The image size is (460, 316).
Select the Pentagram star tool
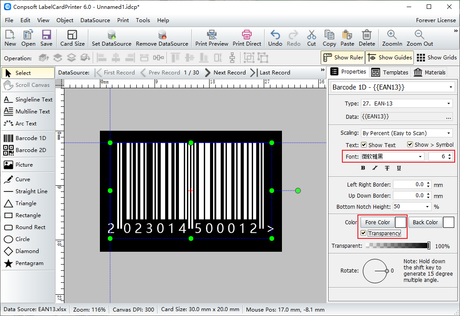point(28,263)
